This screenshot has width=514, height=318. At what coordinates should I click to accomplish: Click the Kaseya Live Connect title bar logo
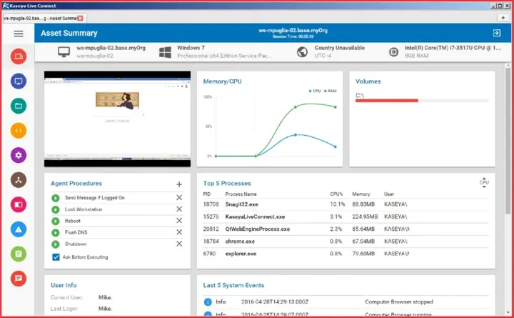[x=5, y=6]
